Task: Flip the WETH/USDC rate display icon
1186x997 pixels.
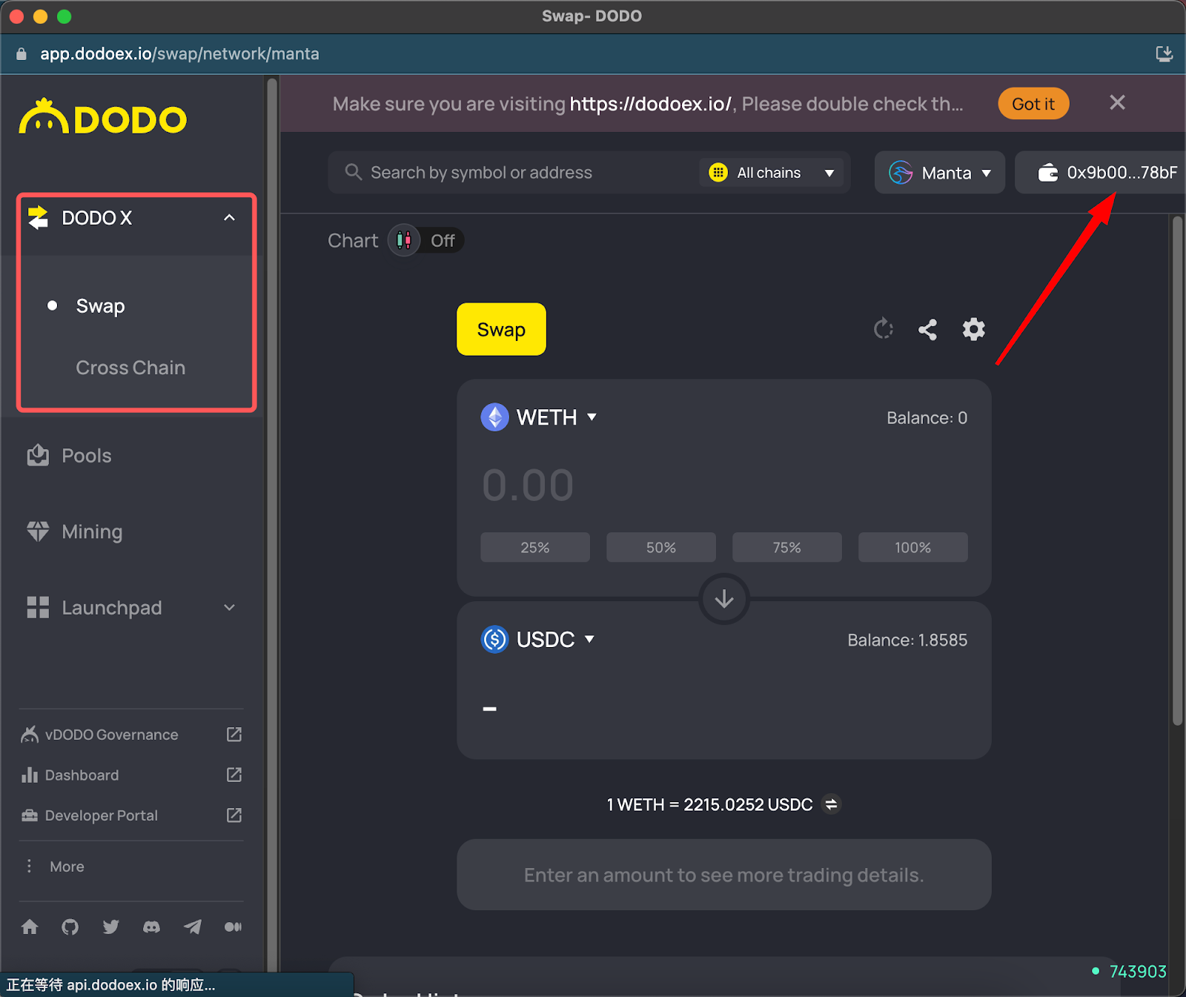Action: click(x=832, y=804)
